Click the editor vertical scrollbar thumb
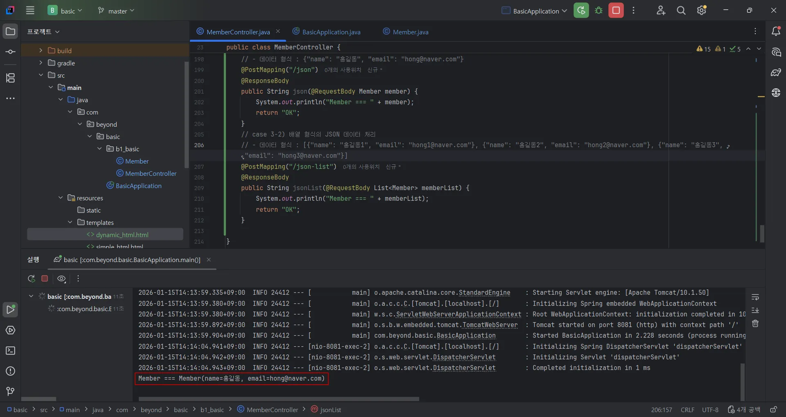 [x=762, y=233]
